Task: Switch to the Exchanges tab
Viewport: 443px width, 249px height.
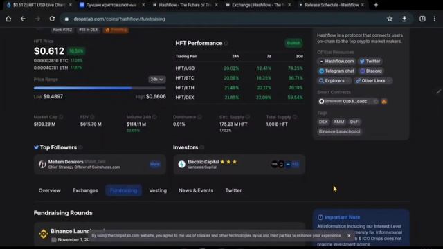Action: 85,191
